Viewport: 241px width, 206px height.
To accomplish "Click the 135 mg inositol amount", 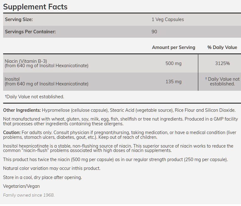I will (173, 82).
